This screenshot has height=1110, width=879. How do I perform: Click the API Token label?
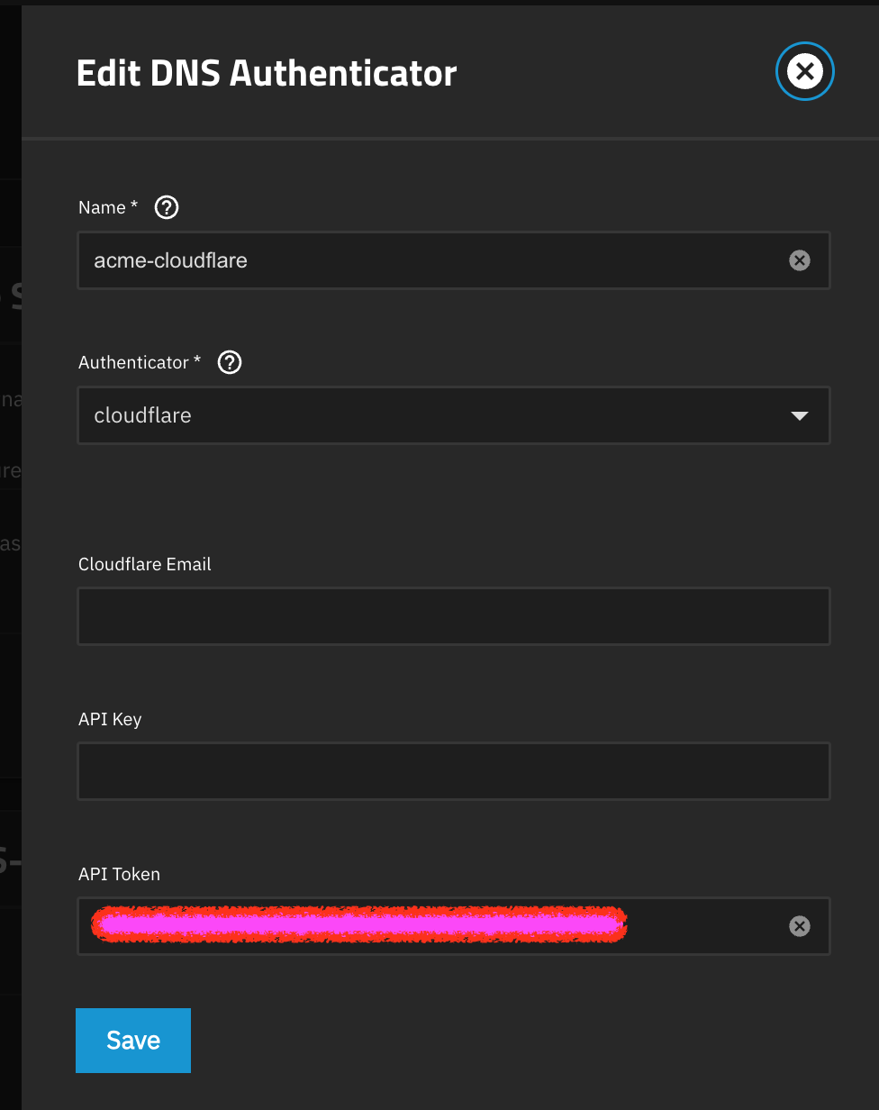click(119, 874)
